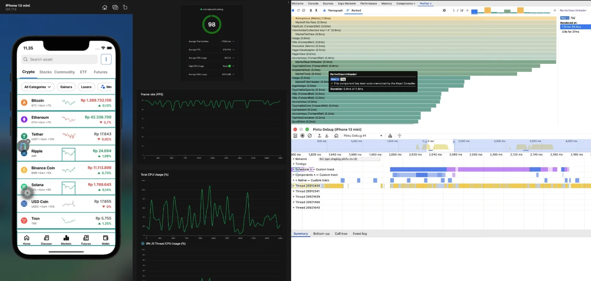Open the Memory tab
Screen dimensions: 591x281
pyautogui.click(x=386, y=3)
